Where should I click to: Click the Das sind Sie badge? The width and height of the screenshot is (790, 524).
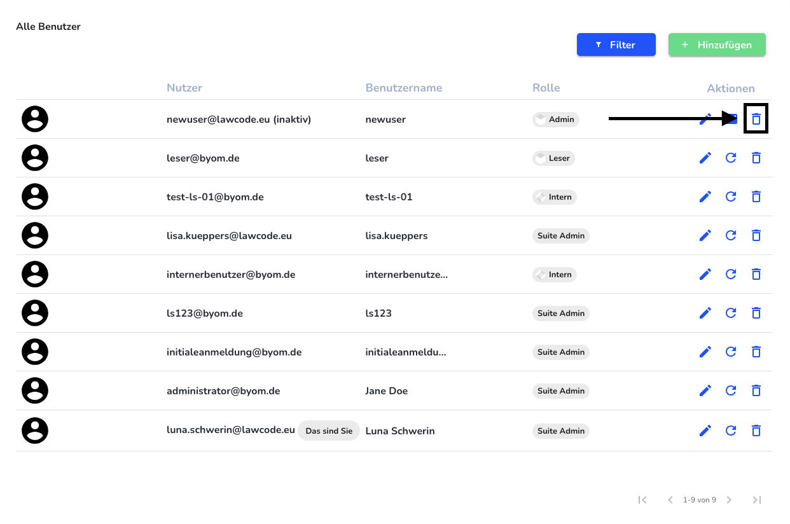(329, 431)
